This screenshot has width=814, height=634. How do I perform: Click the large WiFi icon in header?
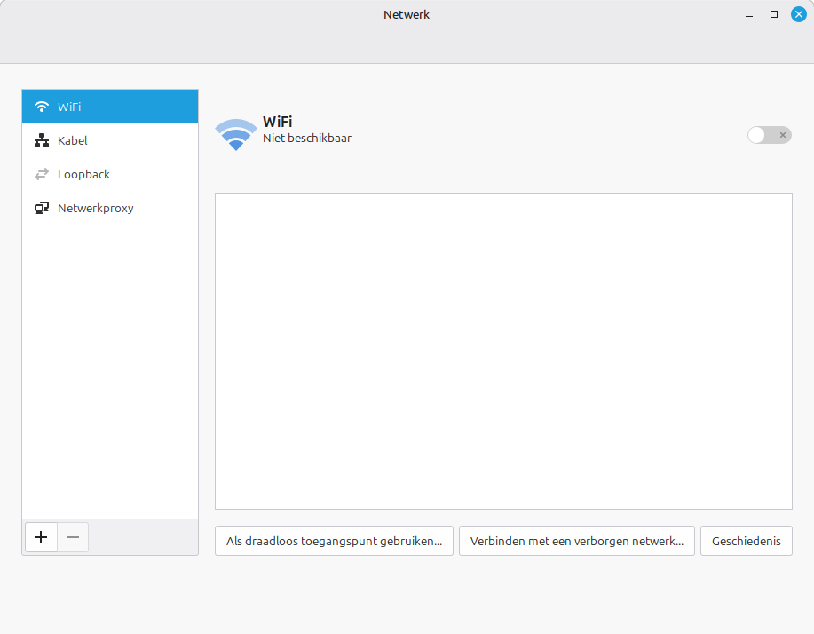(235, 133)
